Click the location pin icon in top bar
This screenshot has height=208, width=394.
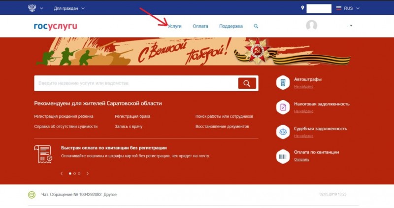coord(302,8)
